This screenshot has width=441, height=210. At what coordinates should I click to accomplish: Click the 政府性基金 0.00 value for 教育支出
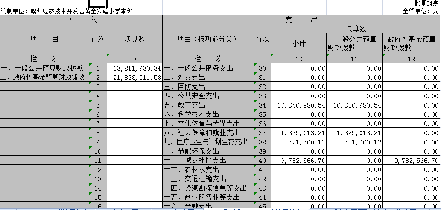(x=411, y=105)
